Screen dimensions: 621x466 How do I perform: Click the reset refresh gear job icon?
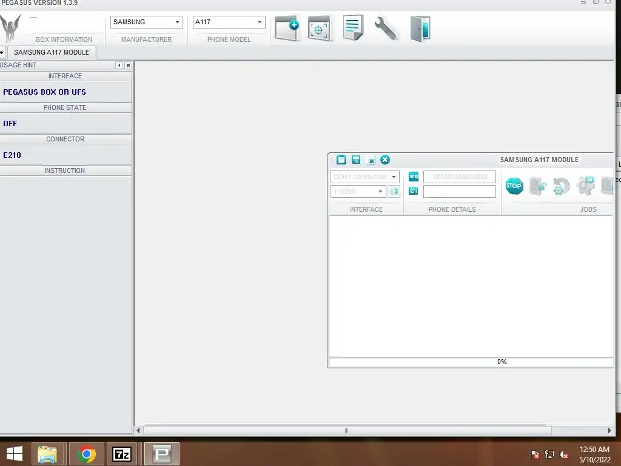pos(561,186)
